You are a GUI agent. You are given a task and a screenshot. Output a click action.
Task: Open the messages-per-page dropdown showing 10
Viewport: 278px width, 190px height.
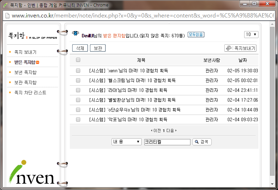pyautogui.click(x=251, y=35)
